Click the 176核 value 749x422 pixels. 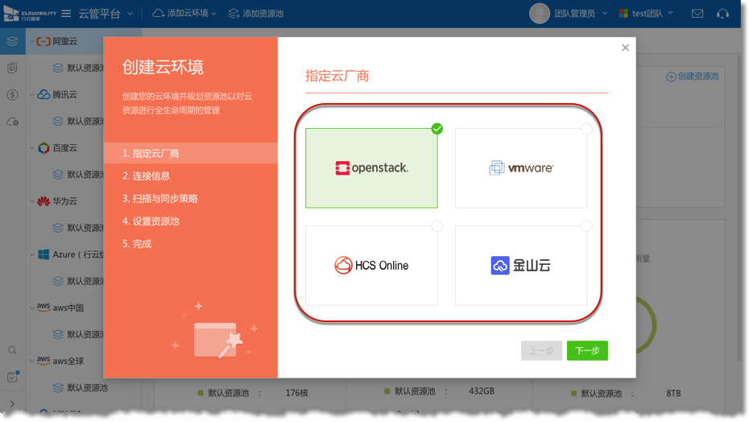click(296, 393)
